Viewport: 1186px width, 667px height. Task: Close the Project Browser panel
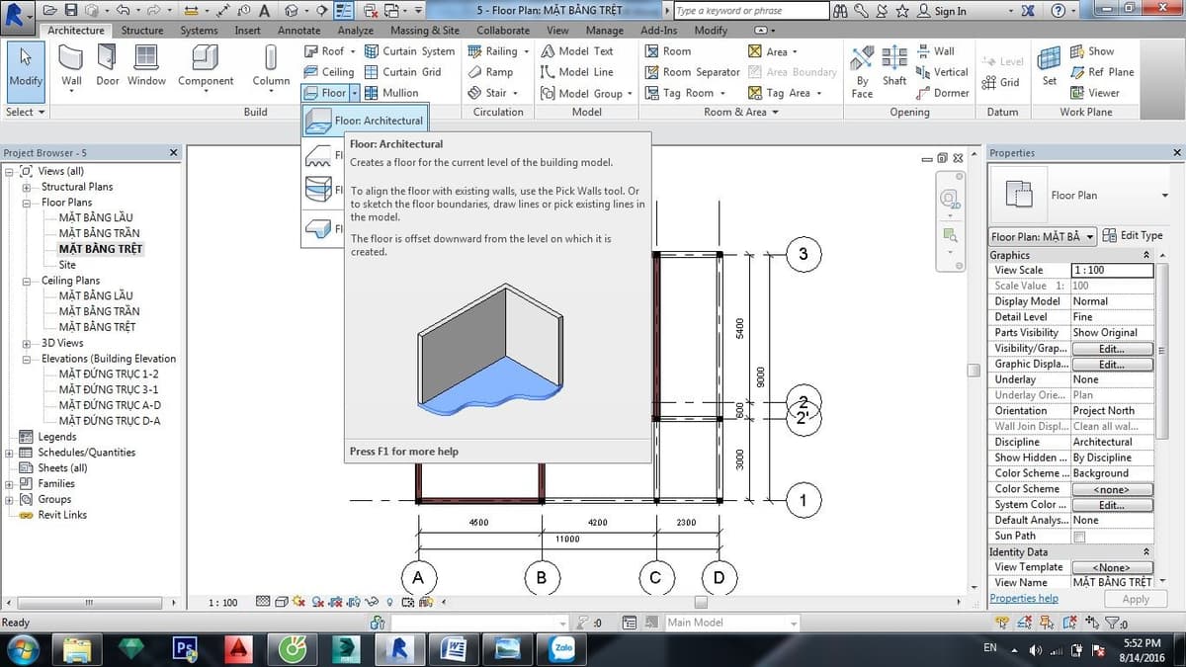pyautogui.click(x=174, y=153)
